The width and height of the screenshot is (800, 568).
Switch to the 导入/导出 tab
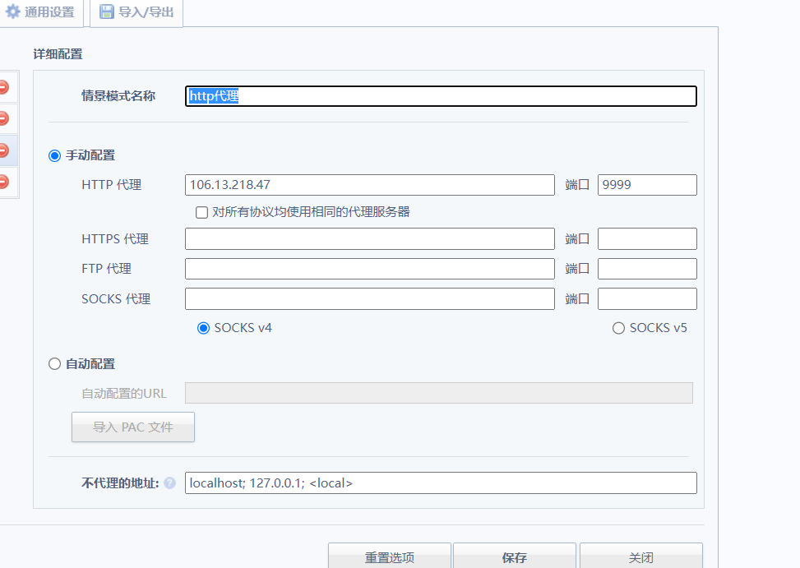click(136, 12)
